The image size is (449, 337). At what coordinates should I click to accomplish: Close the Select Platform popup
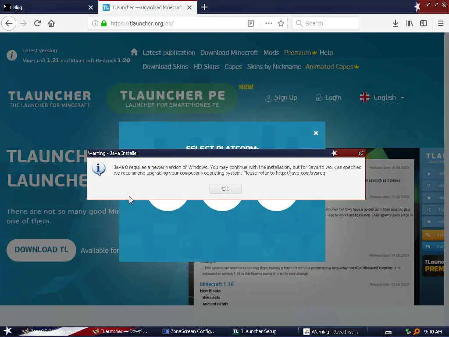pos(316,133)
